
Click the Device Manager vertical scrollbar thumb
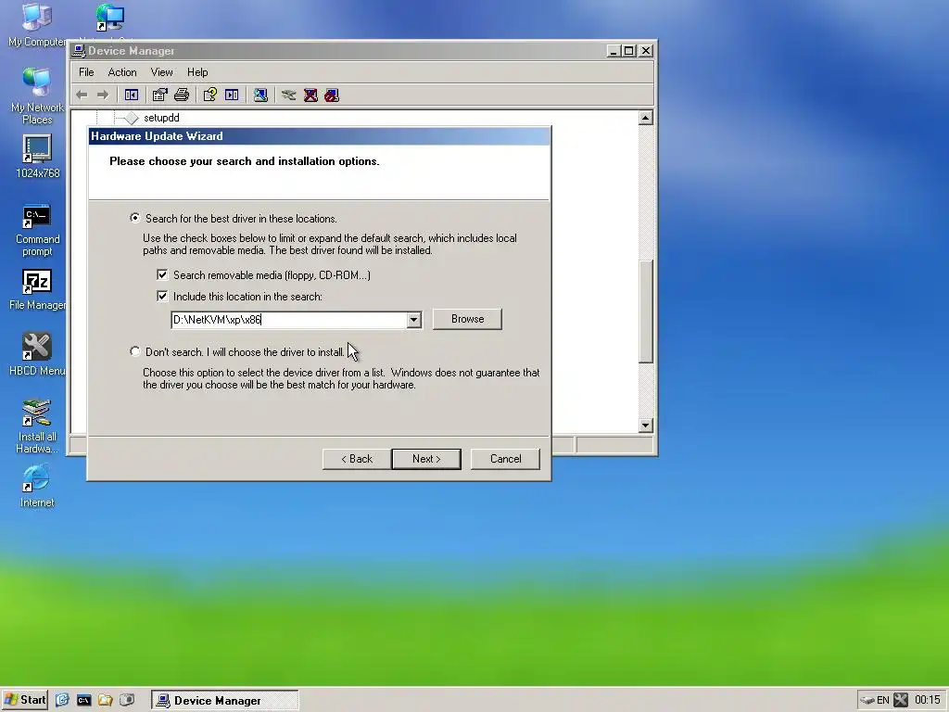[x=646, y=311]
